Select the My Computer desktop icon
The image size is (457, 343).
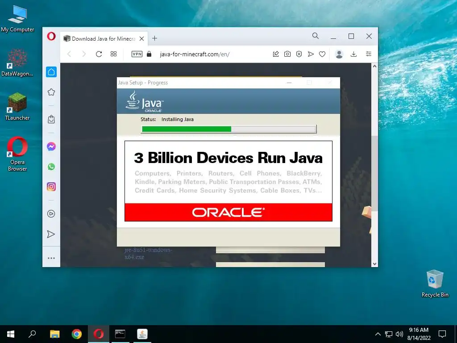17,19
